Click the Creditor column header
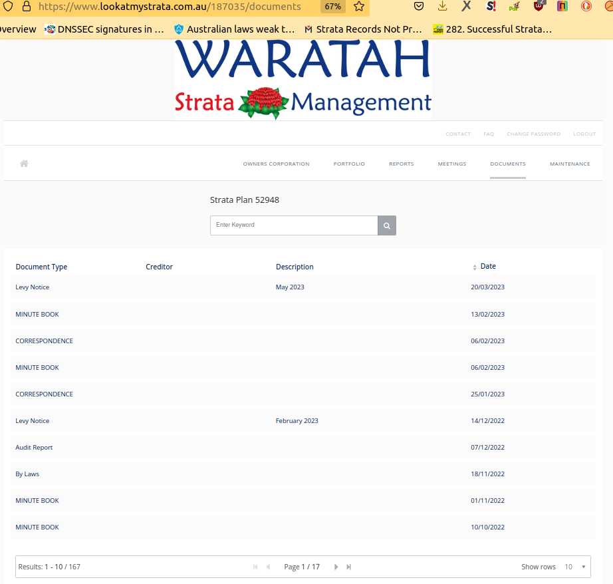 (x=159, y=267)
